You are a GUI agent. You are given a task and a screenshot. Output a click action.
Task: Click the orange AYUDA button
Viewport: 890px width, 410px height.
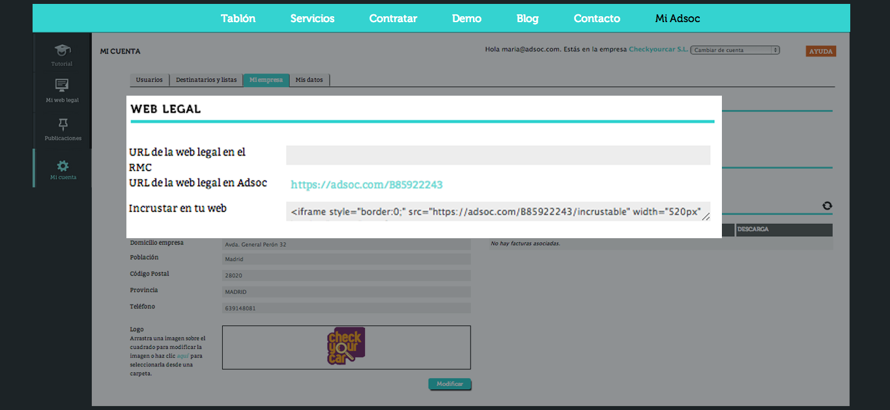(821, 51)
